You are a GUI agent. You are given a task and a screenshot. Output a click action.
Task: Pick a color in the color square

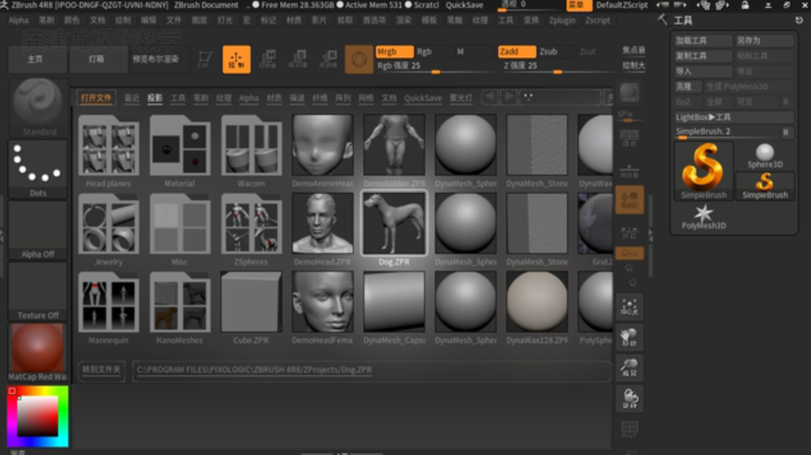click(x=38, y=416)
